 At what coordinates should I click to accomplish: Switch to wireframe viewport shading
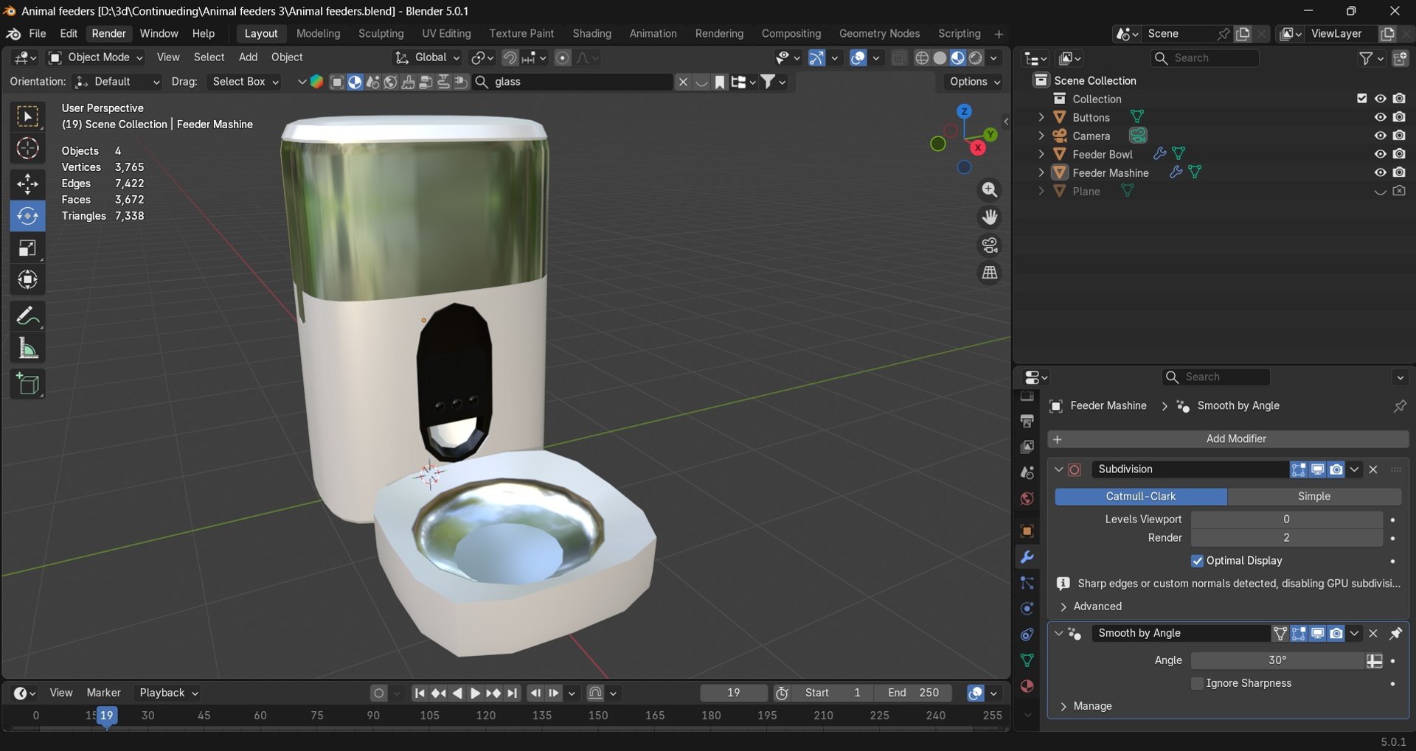[922, 57]
